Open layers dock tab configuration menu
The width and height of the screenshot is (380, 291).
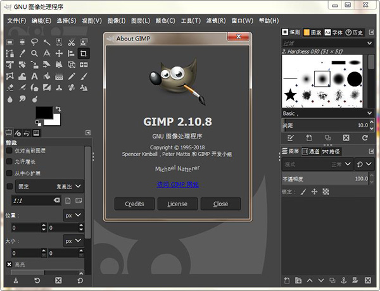pyautogui.click(x=371, y=151)
